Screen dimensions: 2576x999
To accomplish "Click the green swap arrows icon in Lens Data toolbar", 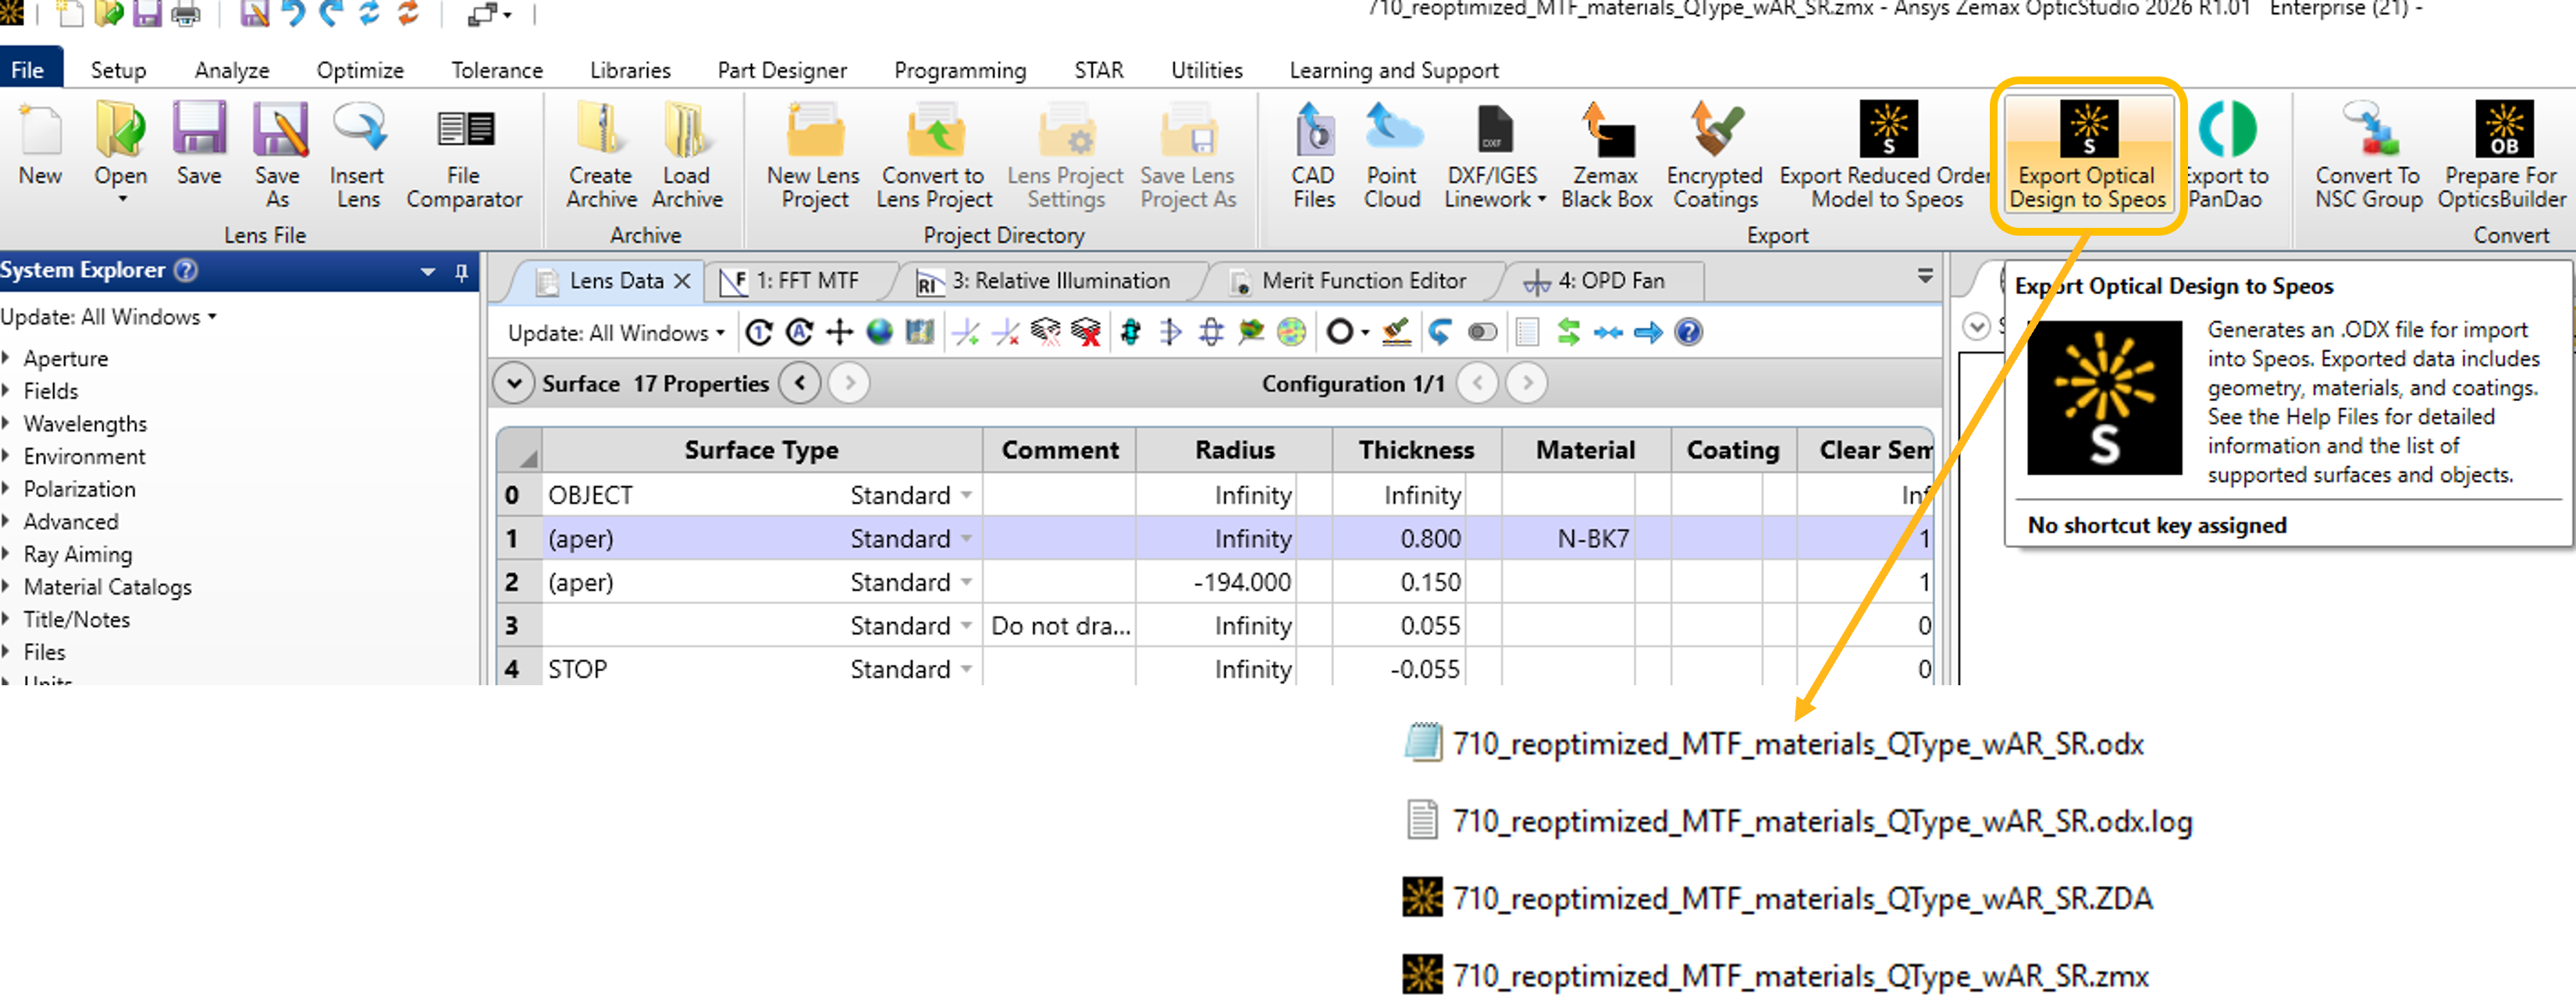I will 1568,332.
